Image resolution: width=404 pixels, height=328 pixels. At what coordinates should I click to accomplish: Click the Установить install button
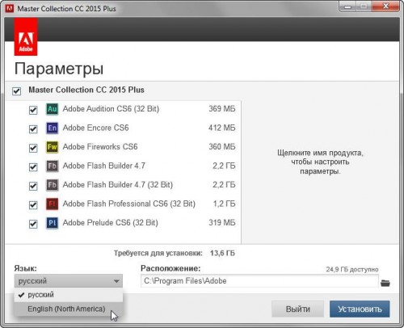(360, 309)
